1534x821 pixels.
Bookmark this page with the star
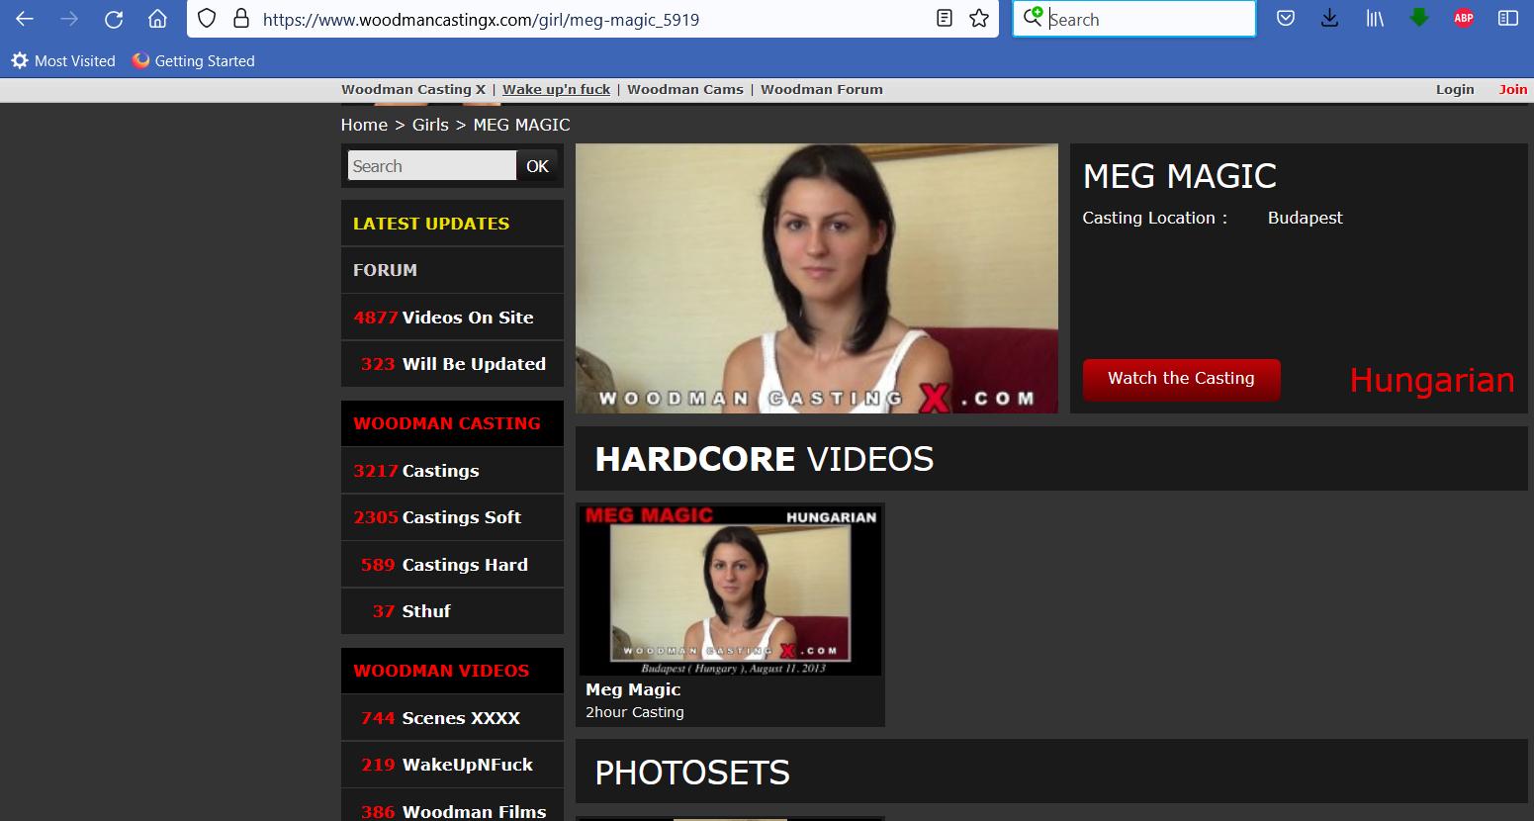[979, 19]
